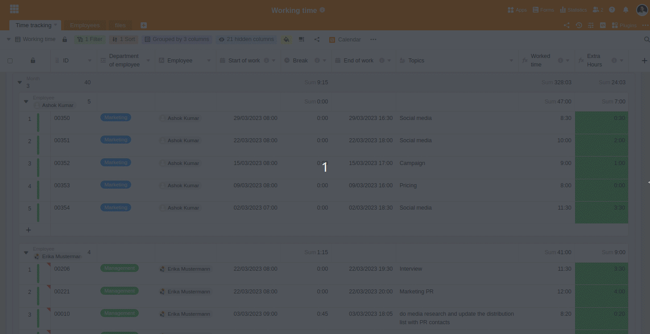Select the Pricing topic cell
This screenshot has width=650, height=334.
click(457, 190)
